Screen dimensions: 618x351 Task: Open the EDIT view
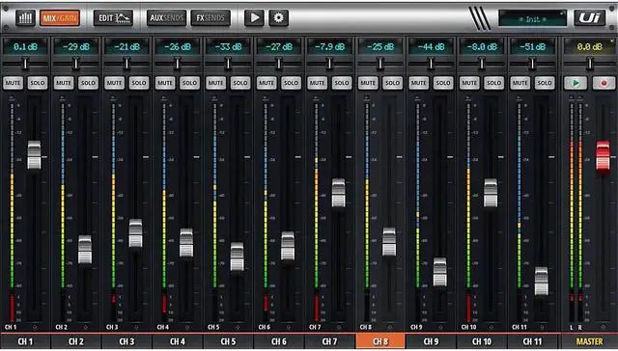114,18
